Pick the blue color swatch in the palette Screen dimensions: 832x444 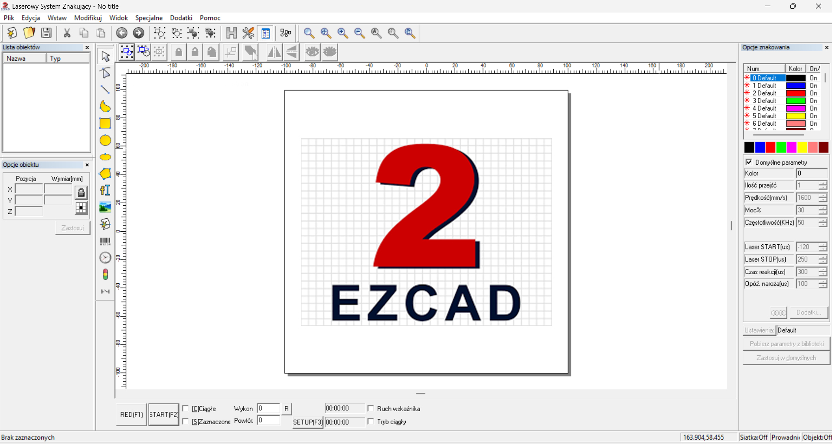760,147
